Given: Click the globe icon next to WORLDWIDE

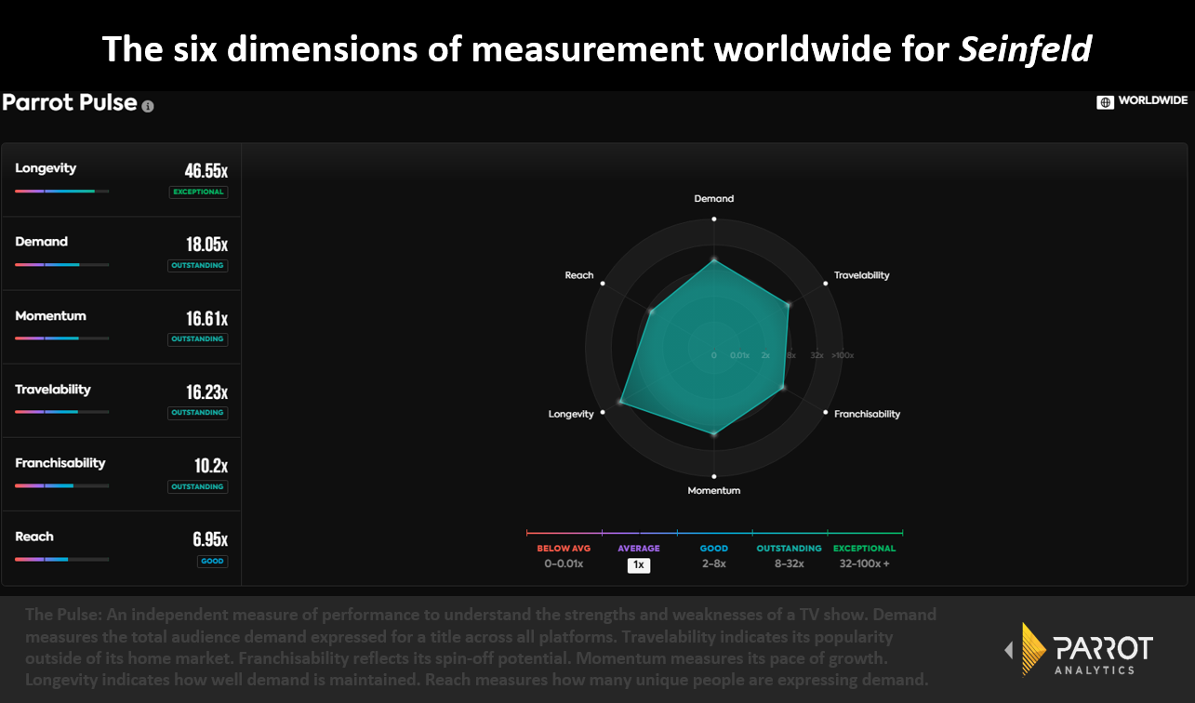Looking at the screenshot, I should pos(1106,101).
